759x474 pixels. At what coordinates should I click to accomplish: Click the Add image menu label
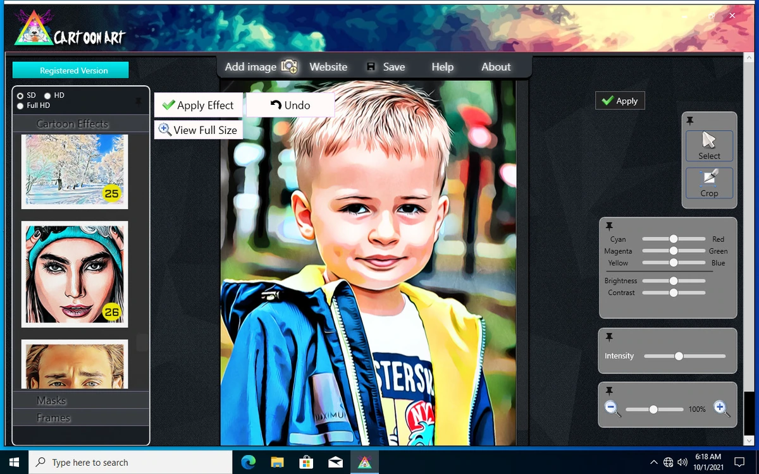(250, 66)
